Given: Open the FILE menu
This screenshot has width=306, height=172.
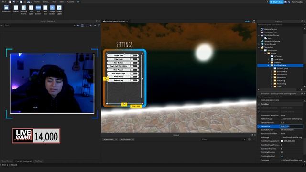Looking at the screenshot, I should click(4, 2).
